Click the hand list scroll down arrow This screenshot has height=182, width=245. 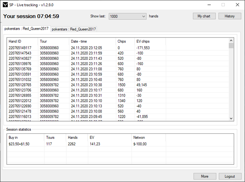tap(231, 118)
